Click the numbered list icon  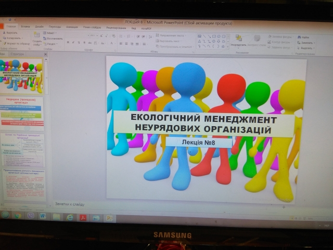click(129, 36)
